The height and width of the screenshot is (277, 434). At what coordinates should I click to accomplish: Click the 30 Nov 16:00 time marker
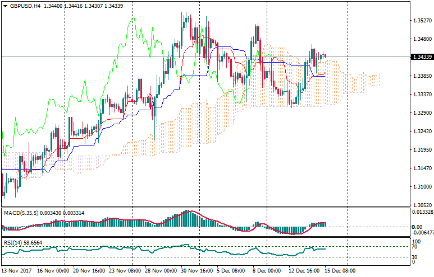[197, 270]
